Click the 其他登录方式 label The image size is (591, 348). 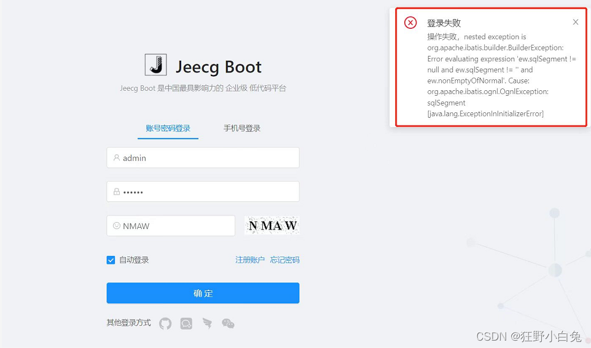128,323
